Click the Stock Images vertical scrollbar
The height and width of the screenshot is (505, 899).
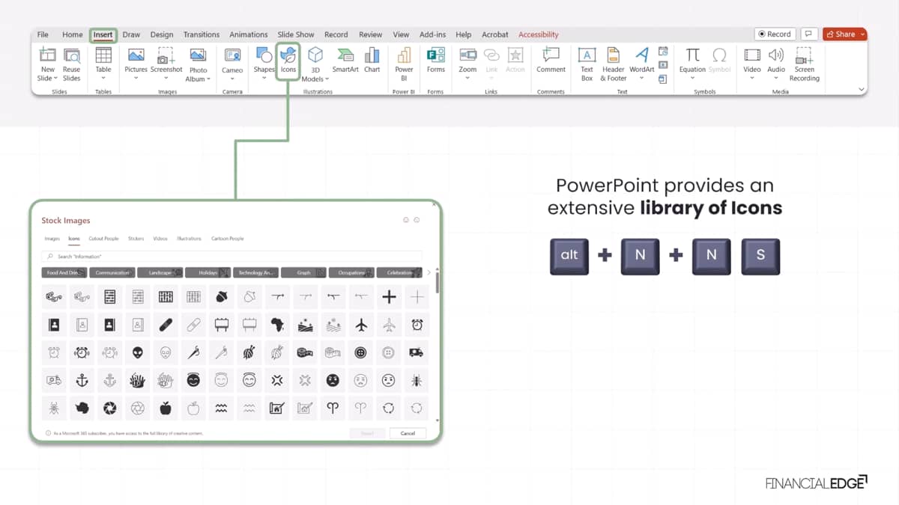436,281
